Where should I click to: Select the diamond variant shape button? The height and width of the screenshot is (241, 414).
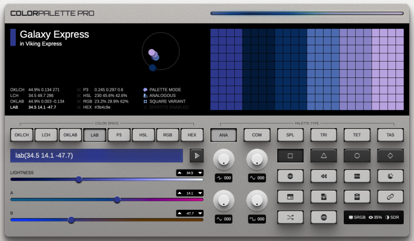pos(390,156)
